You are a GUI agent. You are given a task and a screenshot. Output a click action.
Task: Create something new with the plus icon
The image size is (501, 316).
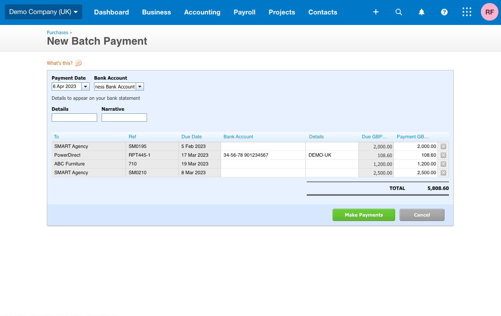click(x=375, y=12)
